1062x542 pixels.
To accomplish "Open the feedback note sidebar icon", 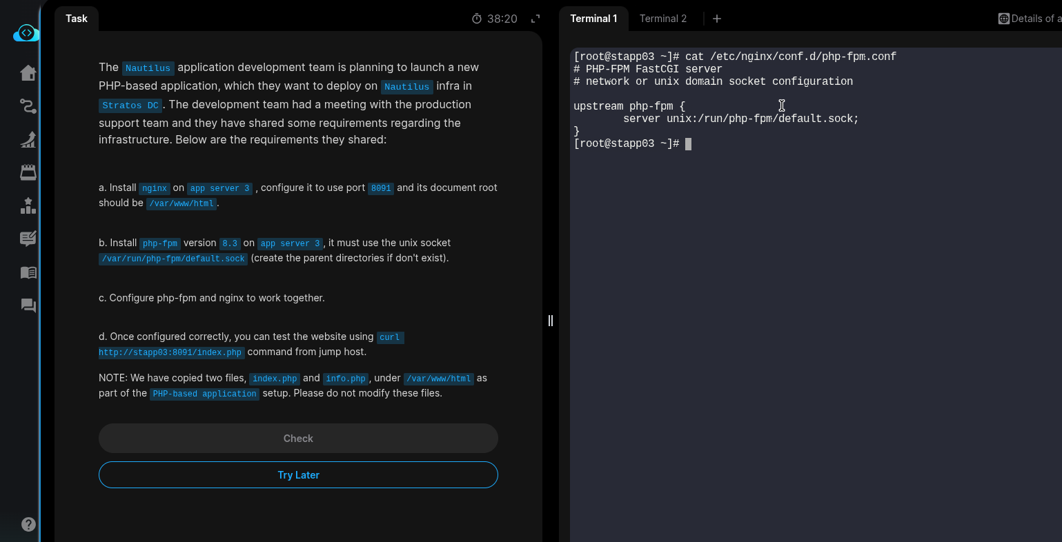I will (28, 239).
